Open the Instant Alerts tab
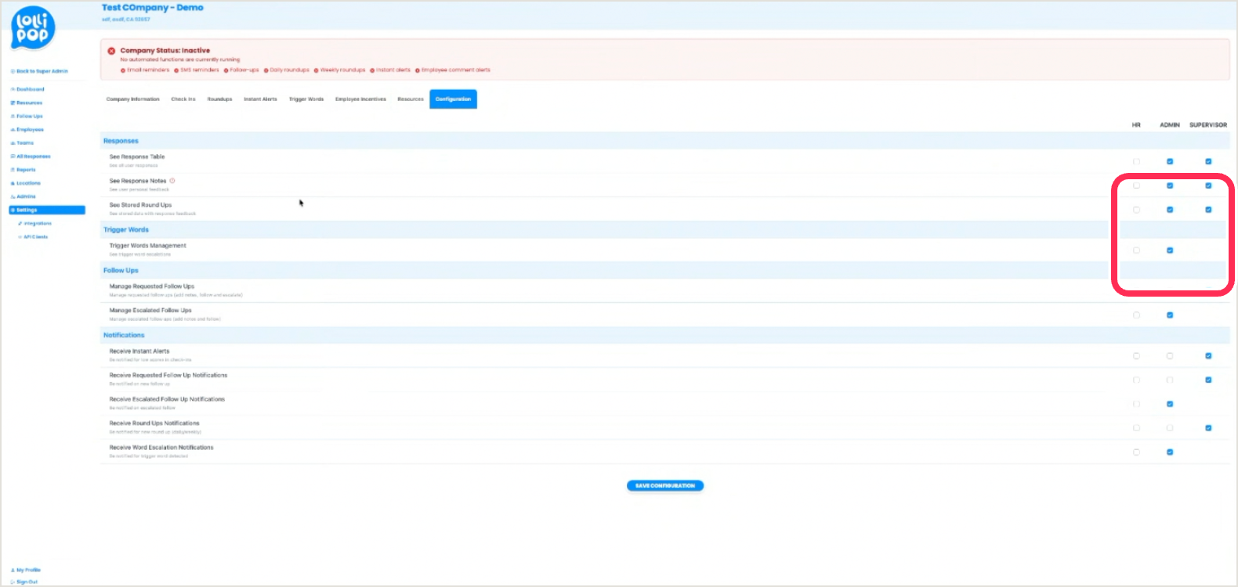 pyautogui.click(x=260, y=99)
